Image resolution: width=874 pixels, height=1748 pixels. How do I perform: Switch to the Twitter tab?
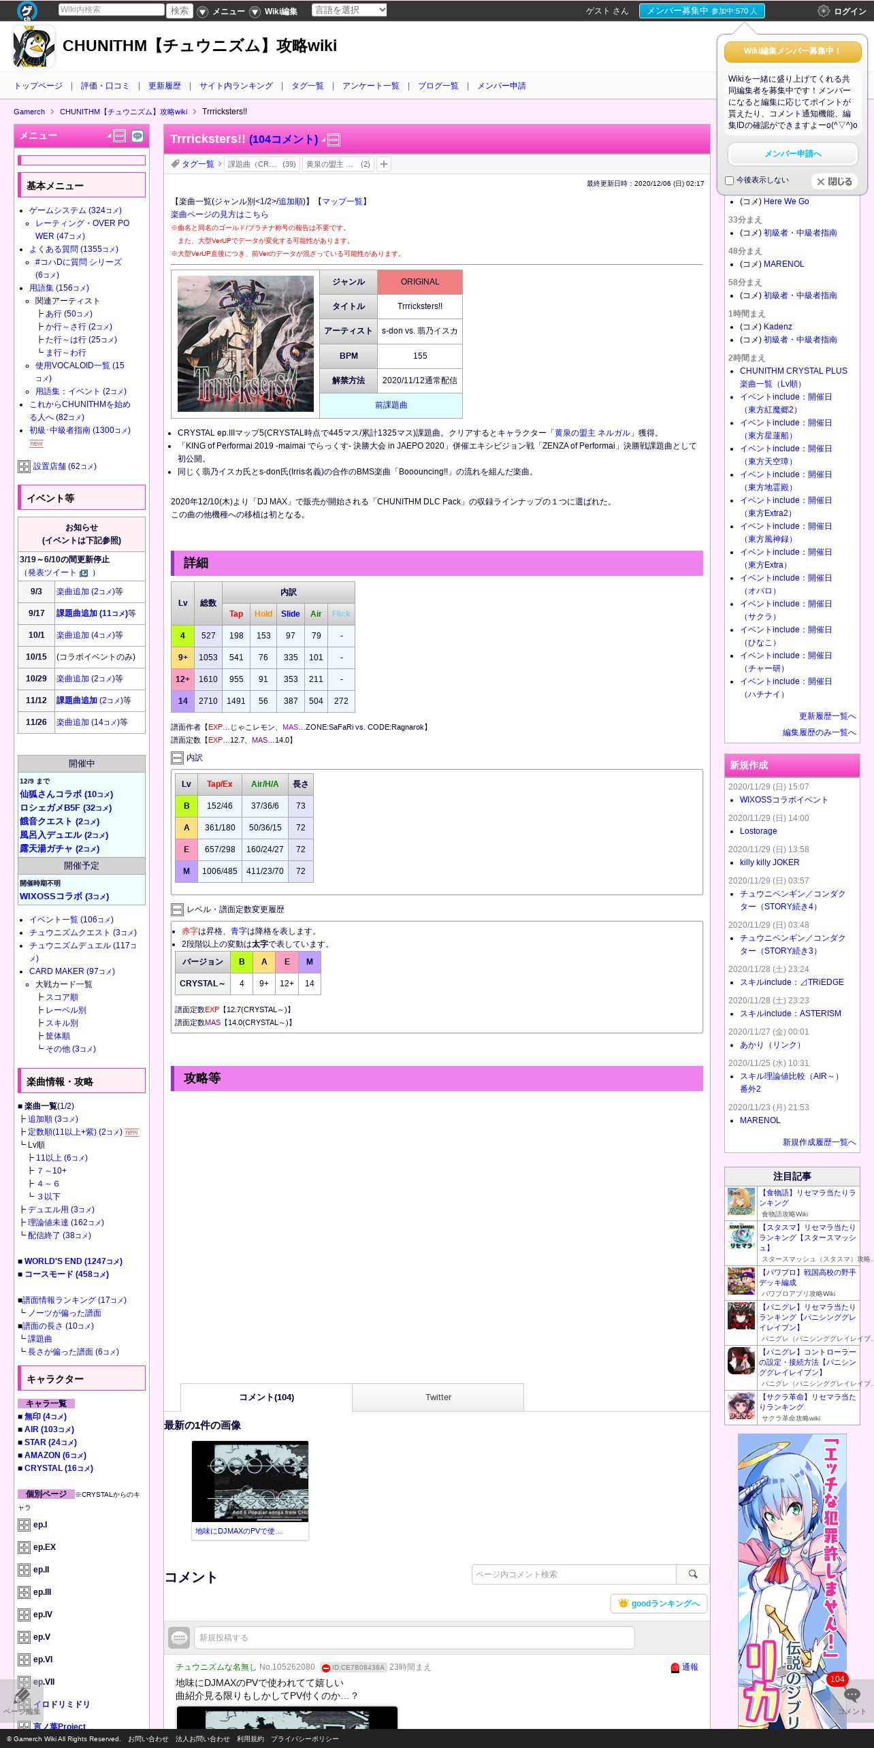[x=438, y=1397]
